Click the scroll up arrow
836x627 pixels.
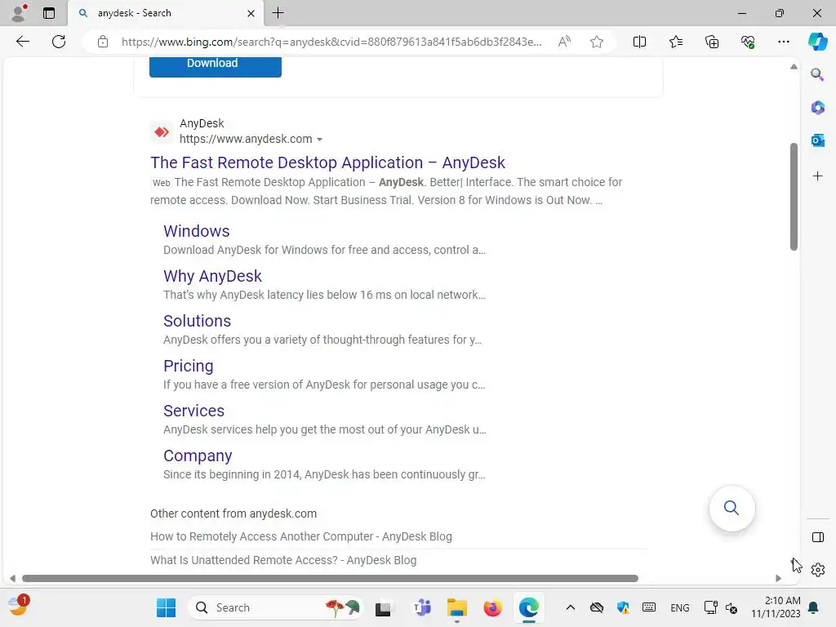(x=794, y=67)
